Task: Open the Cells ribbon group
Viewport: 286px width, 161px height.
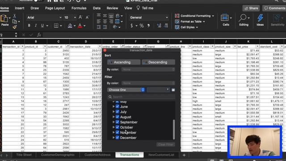Action: [226, 20]
